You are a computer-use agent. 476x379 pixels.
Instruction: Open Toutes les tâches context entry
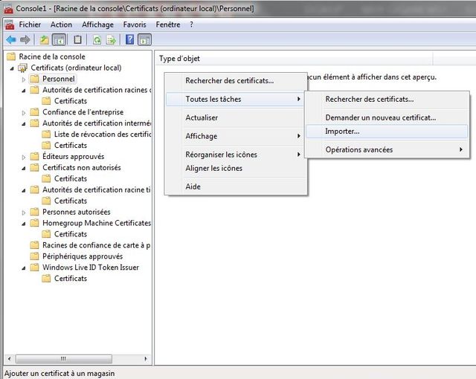(236, 99)
